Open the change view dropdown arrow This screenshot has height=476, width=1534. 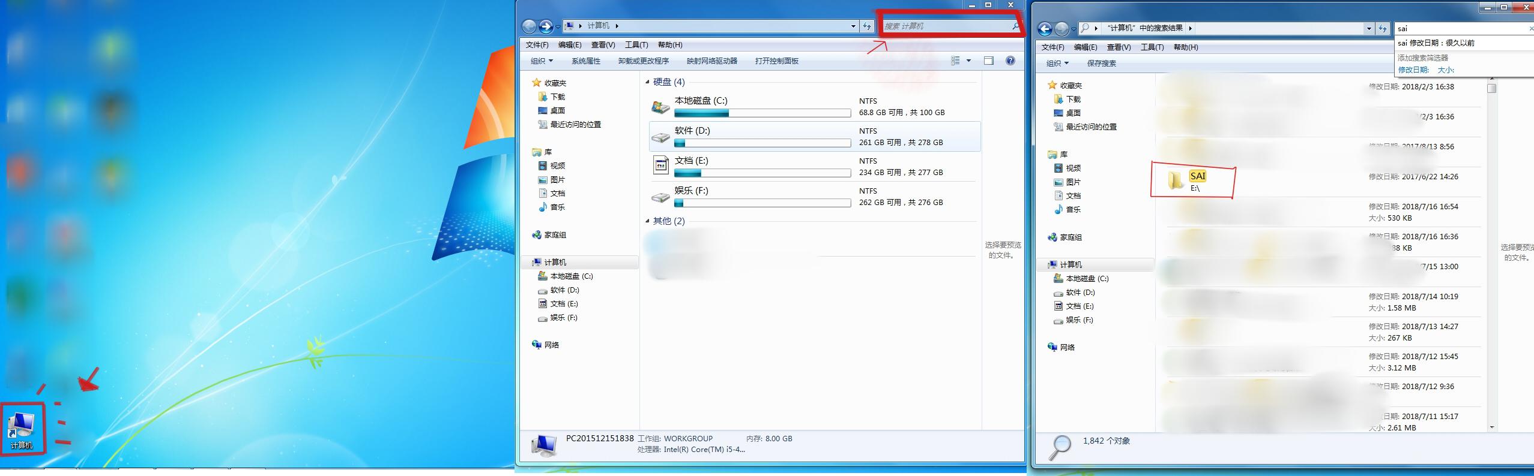coord(968,61)
